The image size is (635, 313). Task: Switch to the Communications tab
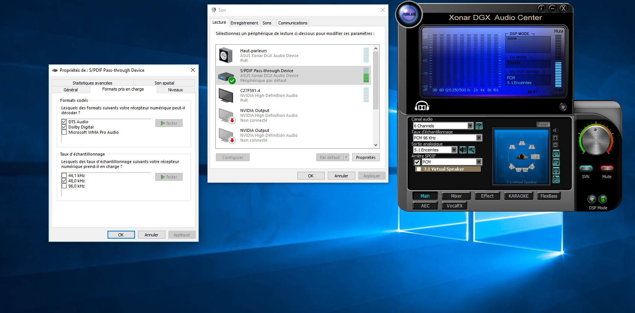pyautogui.click(x=293, y=23)
